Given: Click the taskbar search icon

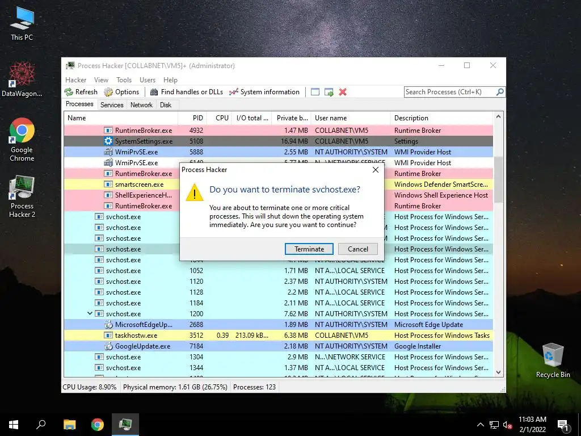Looking at the screenshot, I should pyautogui.click(x=41, y=425).
